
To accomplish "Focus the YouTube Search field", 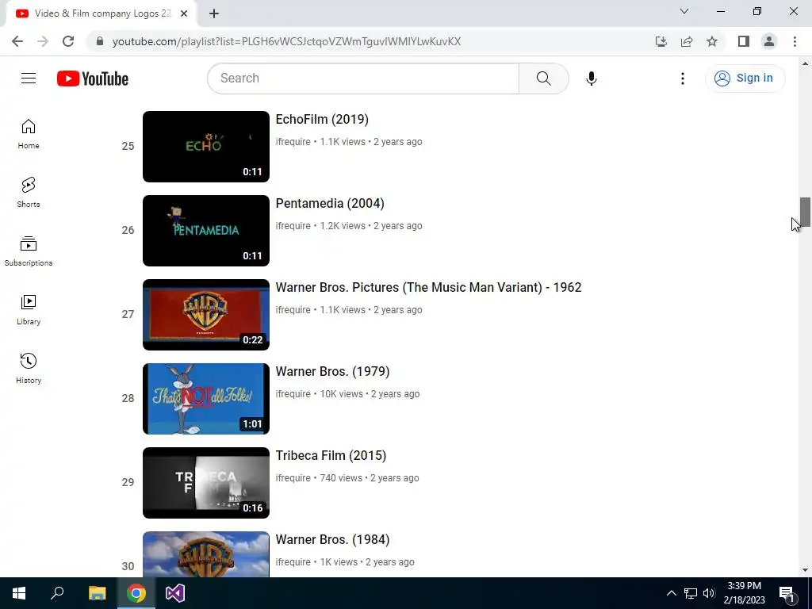I will 363,79.
